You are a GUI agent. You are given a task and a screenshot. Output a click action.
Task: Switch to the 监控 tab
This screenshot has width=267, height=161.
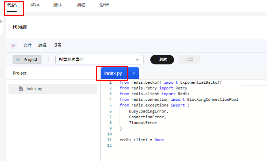[x=35, y=5]
